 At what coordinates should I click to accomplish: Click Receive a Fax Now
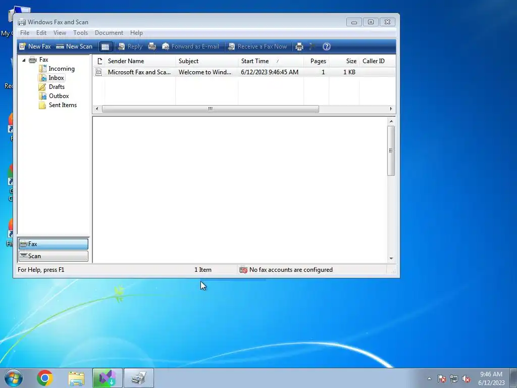click(257, 46)
